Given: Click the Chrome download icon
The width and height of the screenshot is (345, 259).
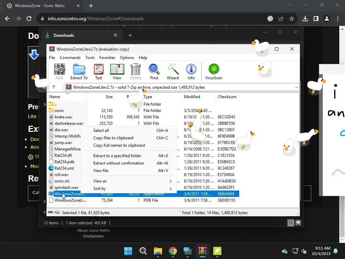Looking at the screenshot, I should pyautogui.click(x=305, y=19).
